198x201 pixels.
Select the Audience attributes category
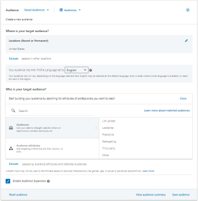coord(52,149)
